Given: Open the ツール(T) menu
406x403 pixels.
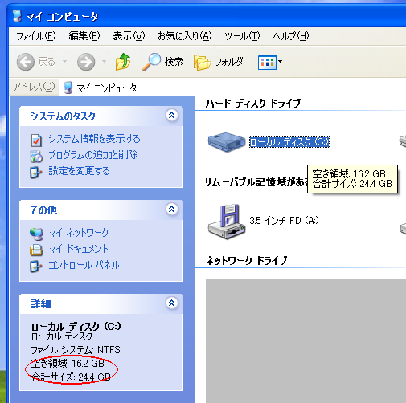Looking at the screenshot, I should [x=242, y=36].
